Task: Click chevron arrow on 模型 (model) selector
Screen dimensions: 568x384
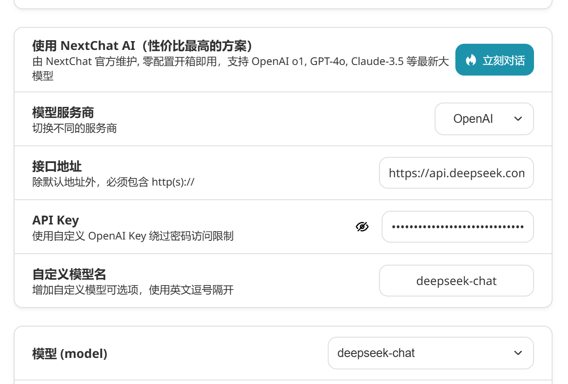Action: (518, 353)
